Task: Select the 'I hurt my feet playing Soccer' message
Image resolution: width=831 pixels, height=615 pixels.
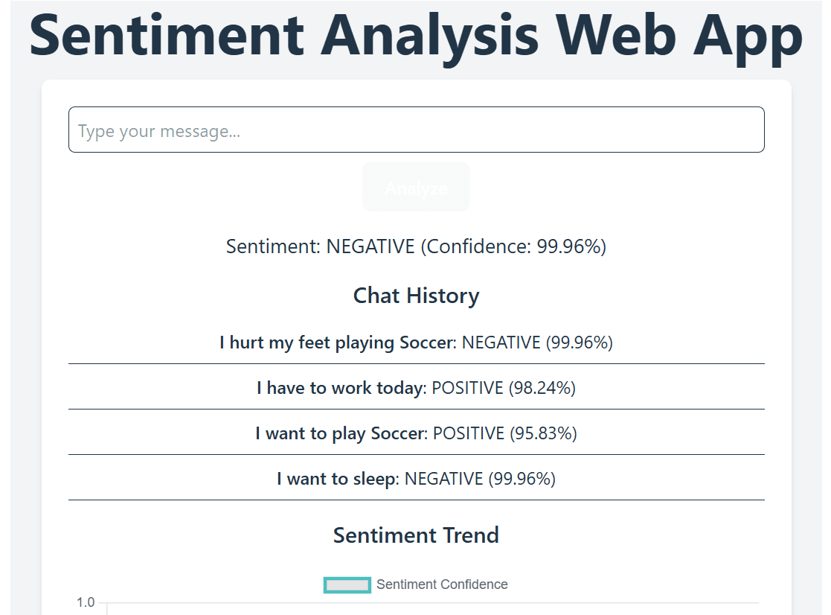Action: point(336,342)
